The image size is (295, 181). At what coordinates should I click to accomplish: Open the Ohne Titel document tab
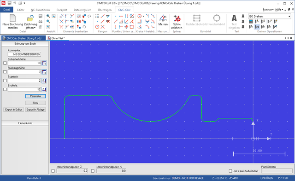point(58,38)
